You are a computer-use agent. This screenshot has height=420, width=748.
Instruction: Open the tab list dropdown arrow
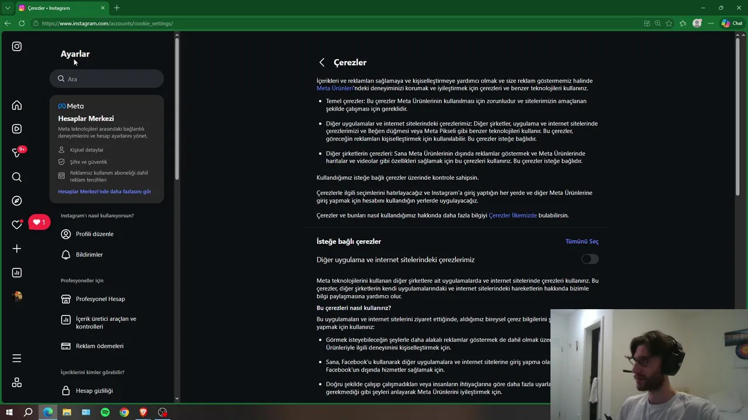[x=8, y=8]
